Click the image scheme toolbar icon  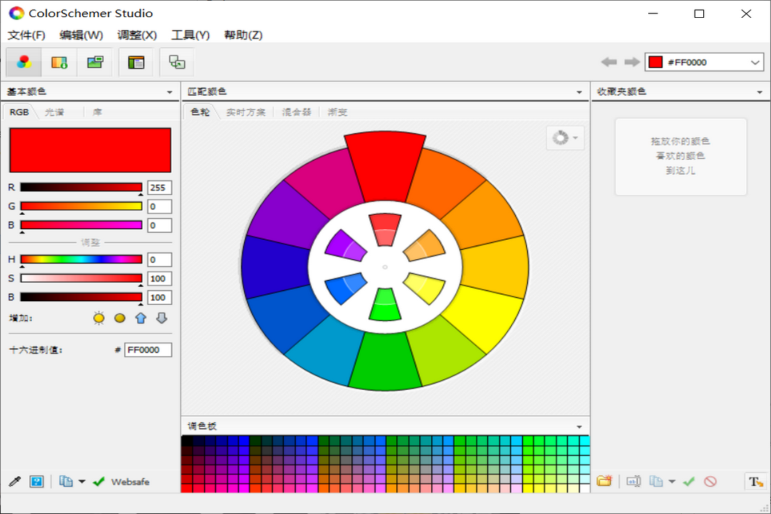(96, 62)
